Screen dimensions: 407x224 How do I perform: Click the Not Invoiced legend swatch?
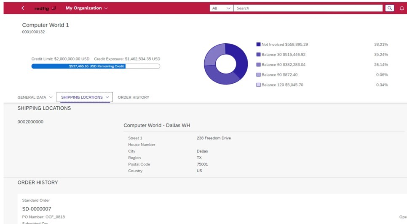point(258,44)
